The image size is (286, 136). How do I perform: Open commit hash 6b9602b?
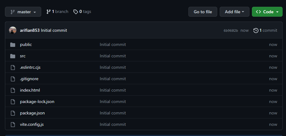coord(231,31)
